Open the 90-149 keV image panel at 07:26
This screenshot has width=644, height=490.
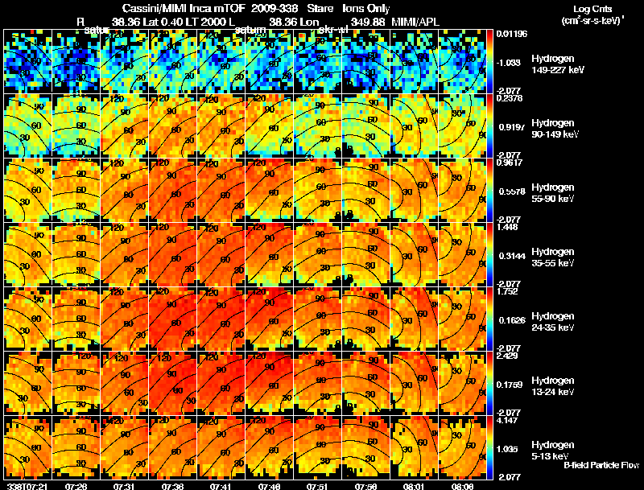pos(76,126)
